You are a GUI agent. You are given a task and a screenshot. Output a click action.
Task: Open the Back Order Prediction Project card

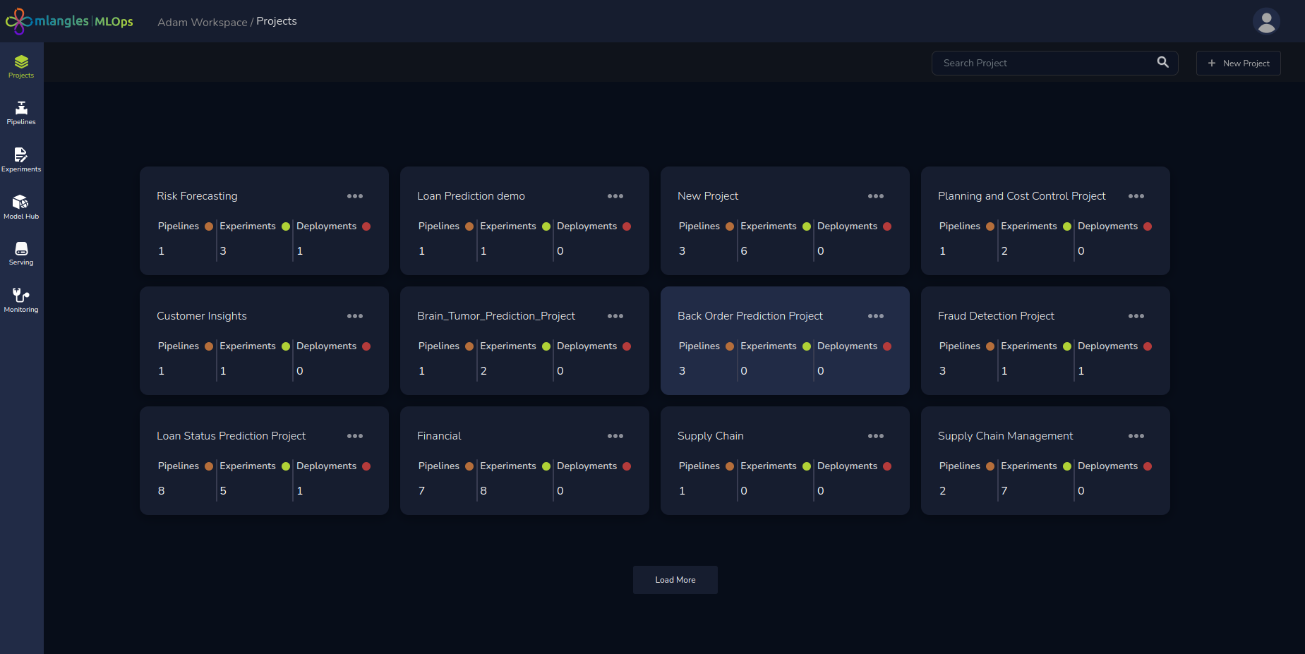coord(750,316)
